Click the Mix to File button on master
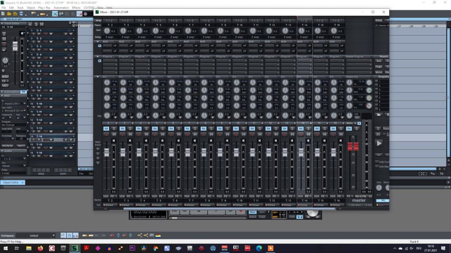The image size is (451, 253). [360, 196]
